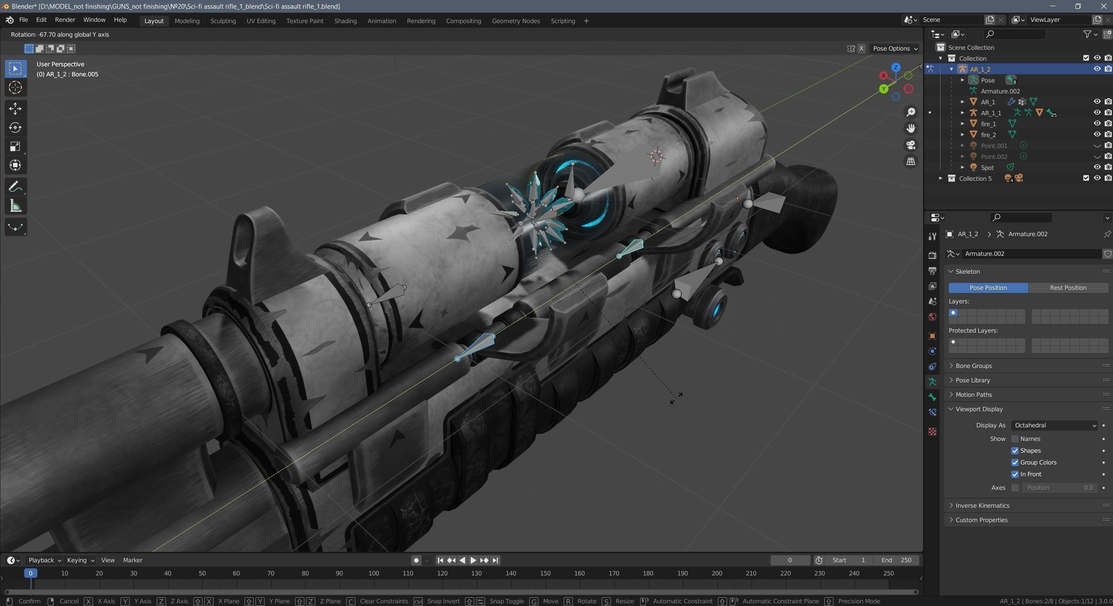1113x606 pixels.
Task: Click the outliner filter icon
Action: coord(1086,34)
